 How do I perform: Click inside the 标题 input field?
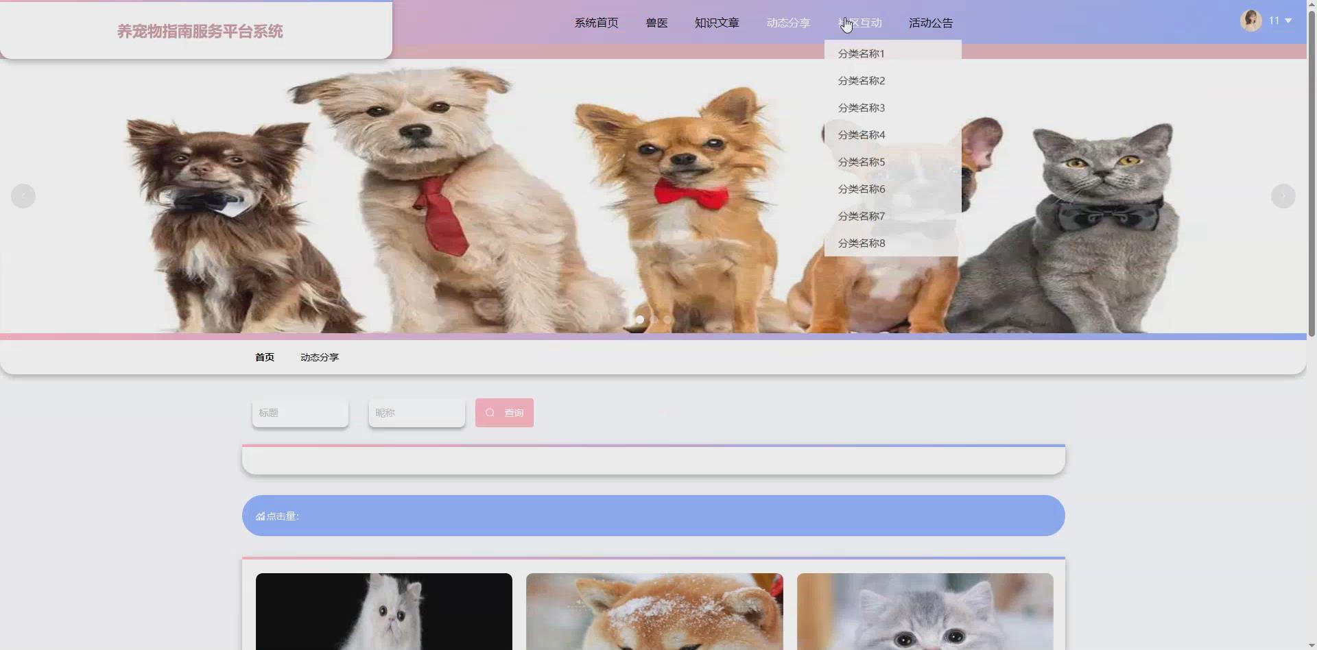pos(300,412)
